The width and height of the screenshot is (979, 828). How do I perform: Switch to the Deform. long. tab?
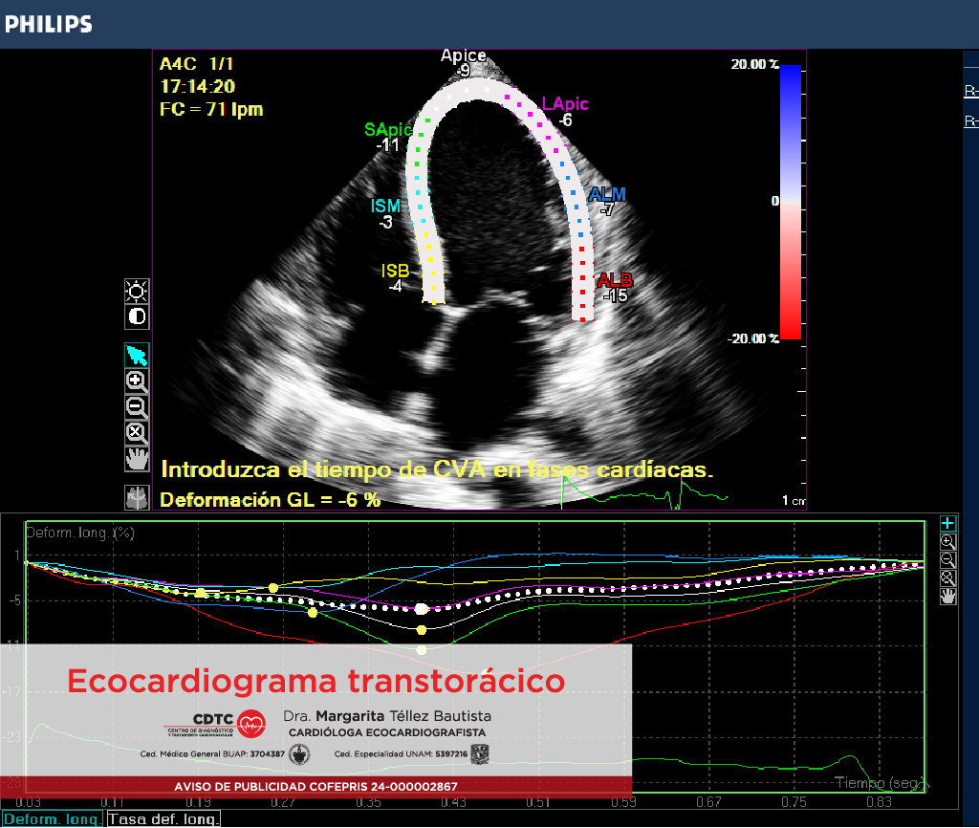tap(52, 819)
